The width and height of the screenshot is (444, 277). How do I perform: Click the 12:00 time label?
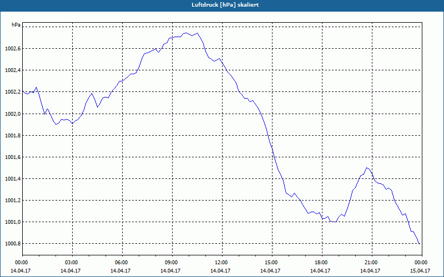(x=221, y=263)
